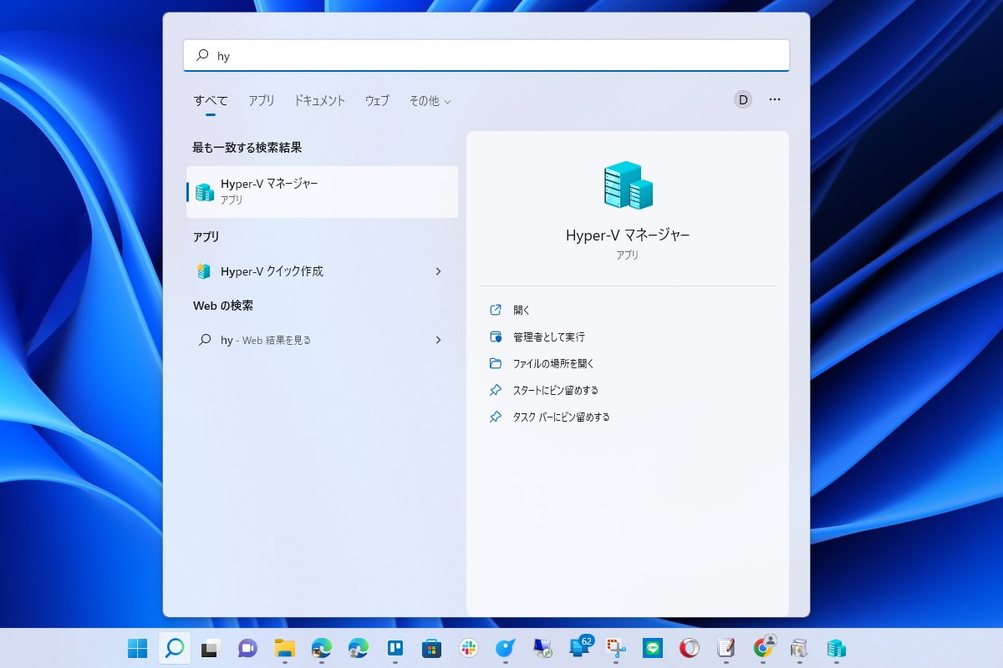Switch to the アプリ tab

pos(262,100)
